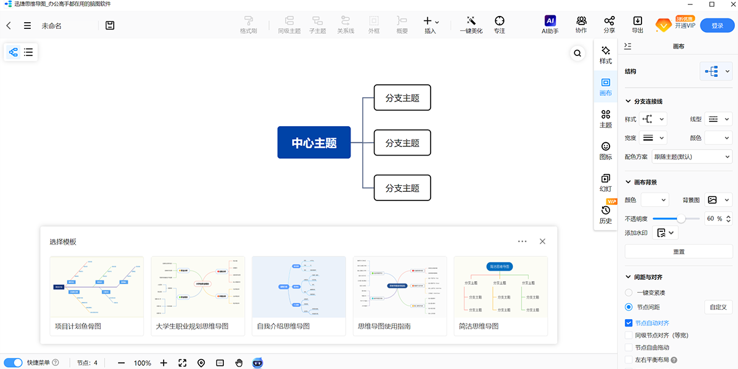Switch to mind map view mode

(x=14, y=52)
